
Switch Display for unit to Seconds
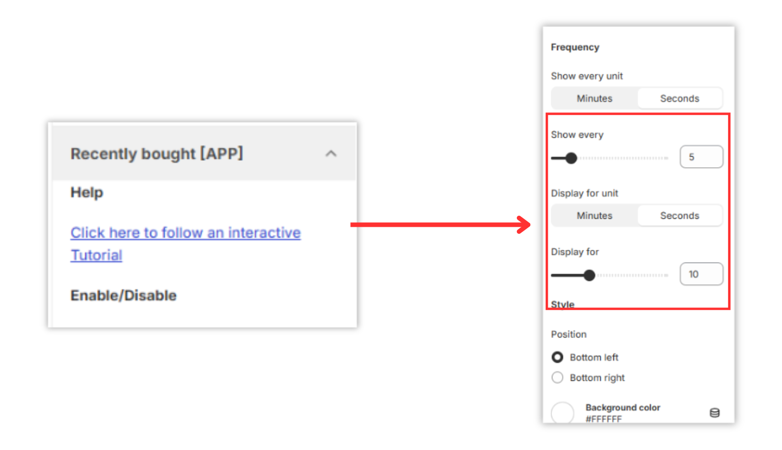coord(679,215)
